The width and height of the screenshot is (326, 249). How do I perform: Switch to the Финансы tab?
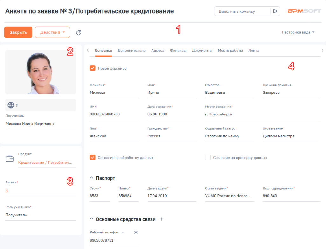[178, 50]
